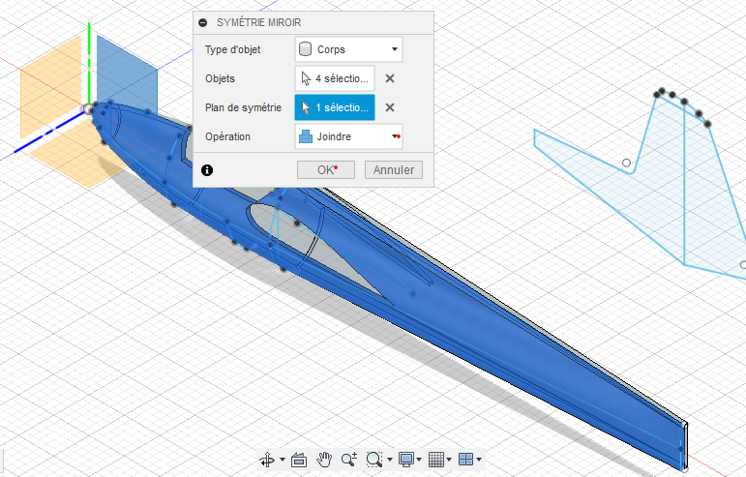Image resolution: width=746 pixels, height=477 pixels.
Task: Collapse the Symétrie Miroir dialog
Action: pos(203,22)
